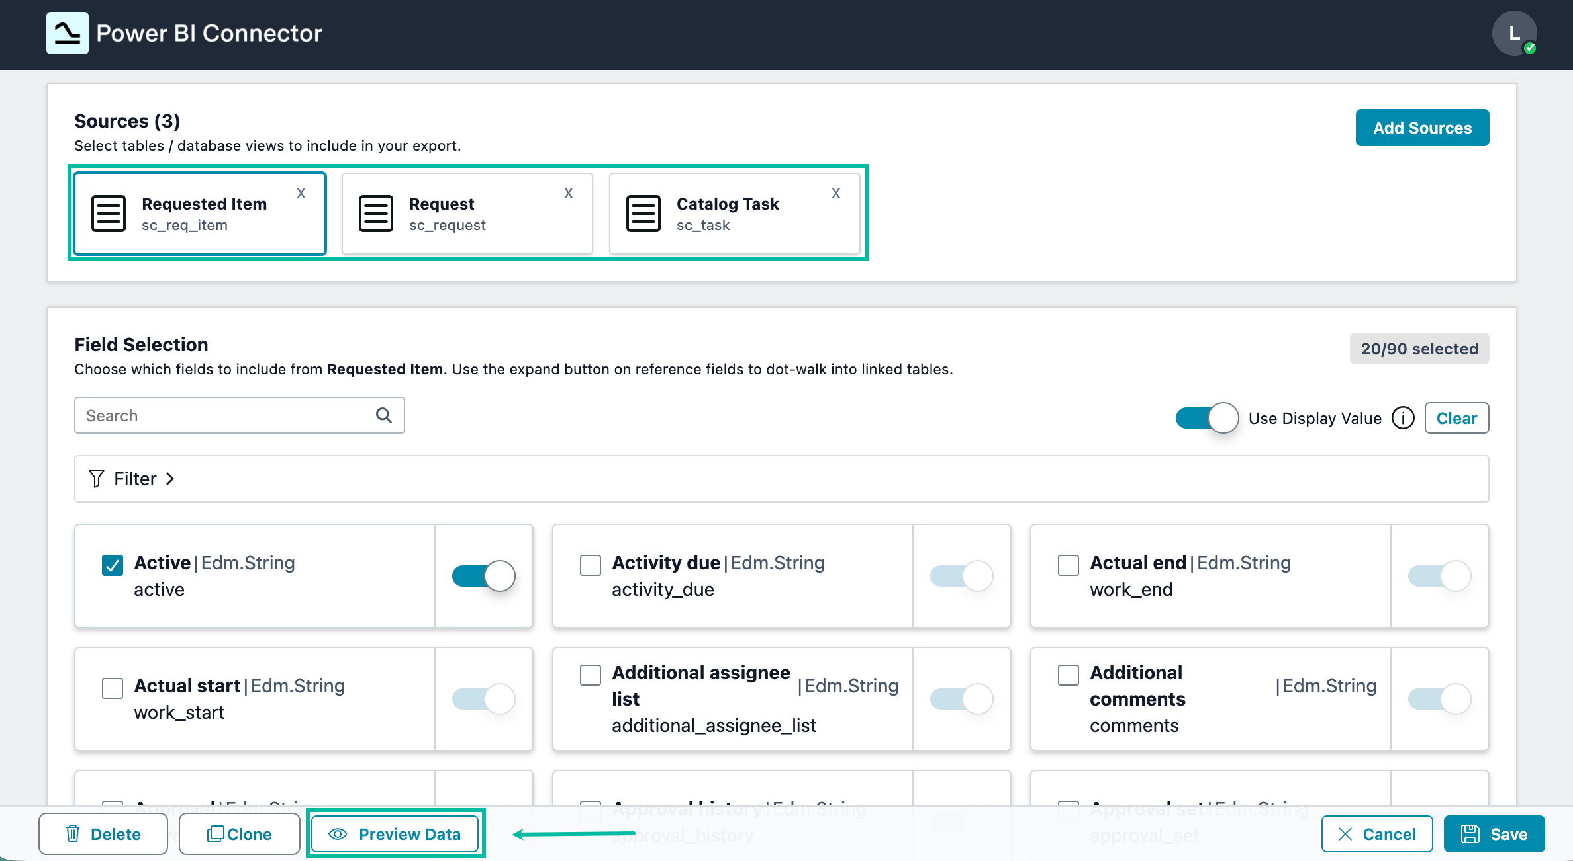
Task: Select the Request sc_request source tab
Action: click(467, 214)
